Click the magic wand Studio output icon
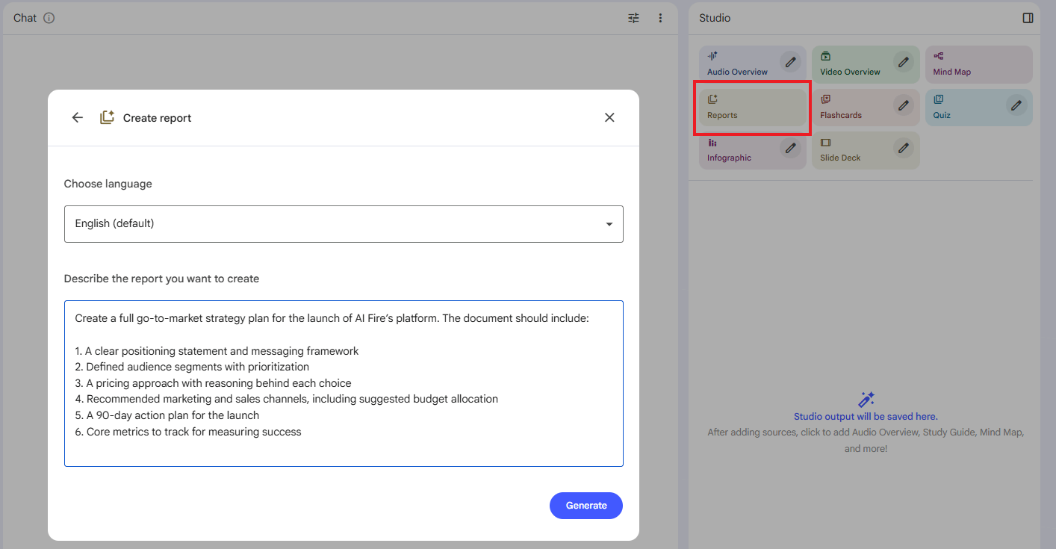Image resolution: width=1056 pixels, height=549 pixels. pyautogui.click(x=866, y=399)
